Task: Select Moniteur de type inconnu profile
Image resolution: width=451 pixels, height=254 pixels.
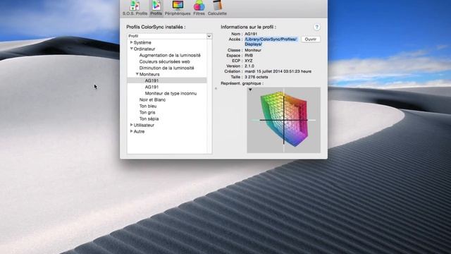Action: click(x=171, y=93)
